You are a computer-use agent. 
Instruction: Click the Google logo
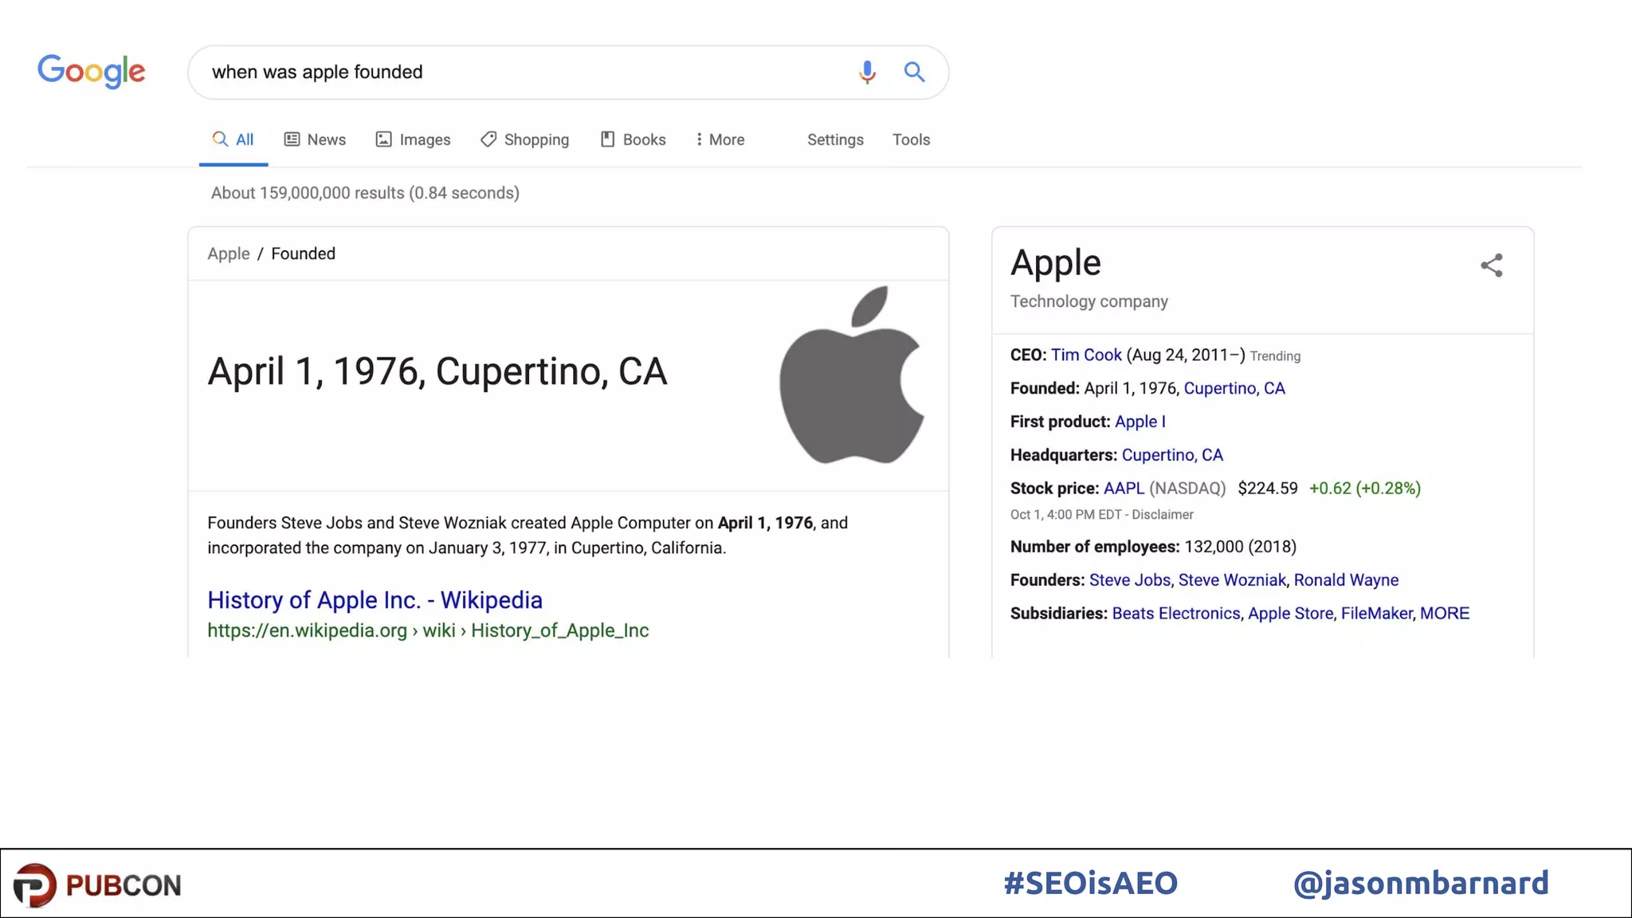pos(92,72)
